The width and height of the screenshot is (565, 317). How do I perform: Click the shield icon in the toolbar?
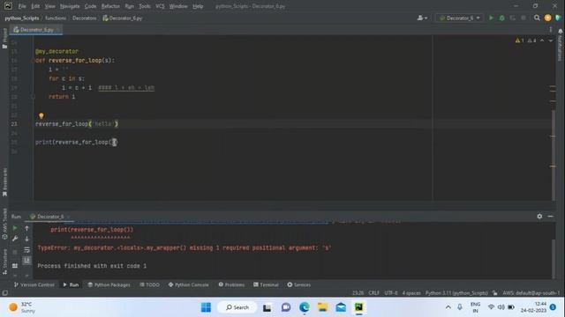coord(558,18)
